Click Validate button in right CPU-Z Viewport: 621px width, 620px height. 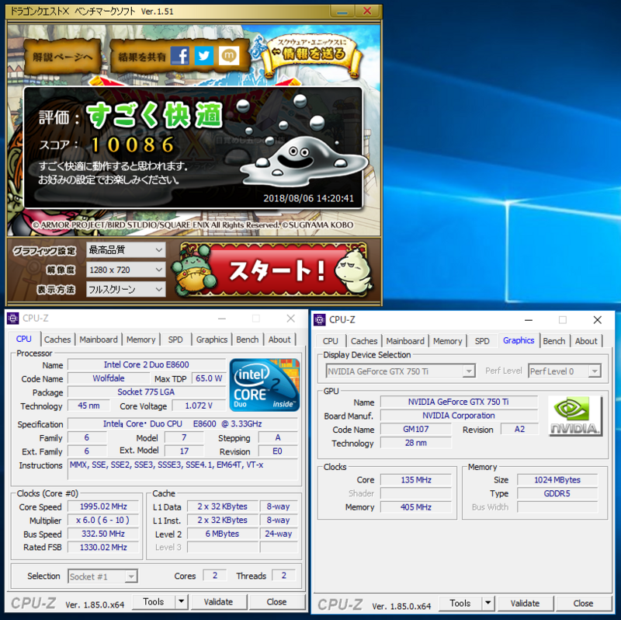526,604
